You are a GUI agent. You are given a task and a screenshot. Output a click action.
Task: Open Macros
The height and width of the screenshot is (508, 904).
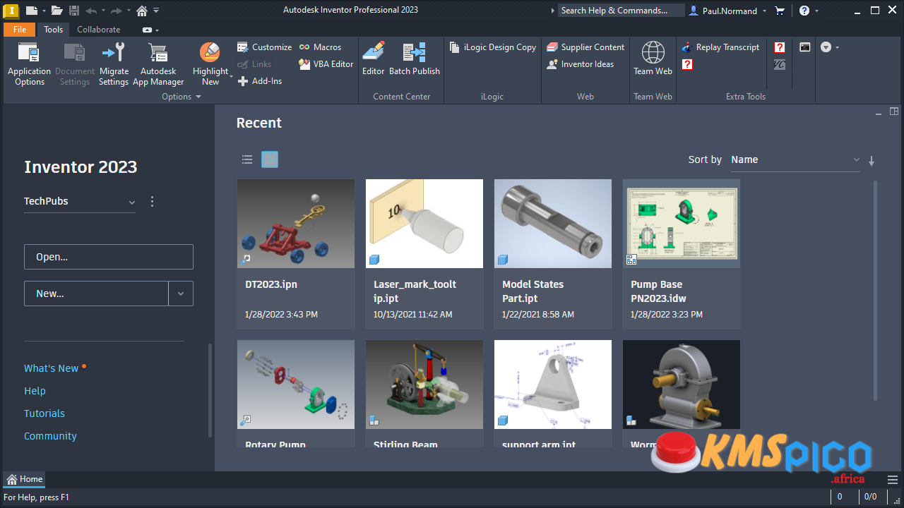tap(320, 47)
